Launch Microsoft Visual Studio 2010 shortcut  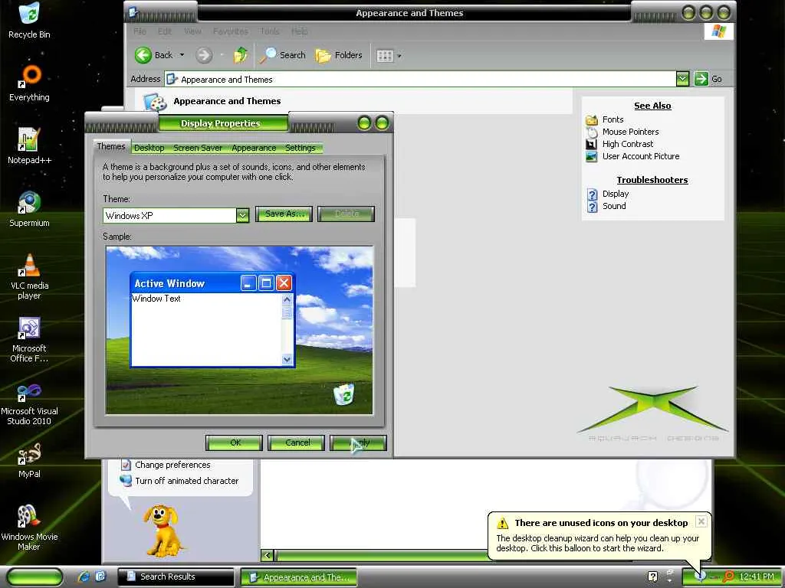click(x=29, y=403)
